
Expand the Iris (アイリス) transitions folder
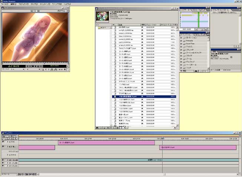[181, 47]
